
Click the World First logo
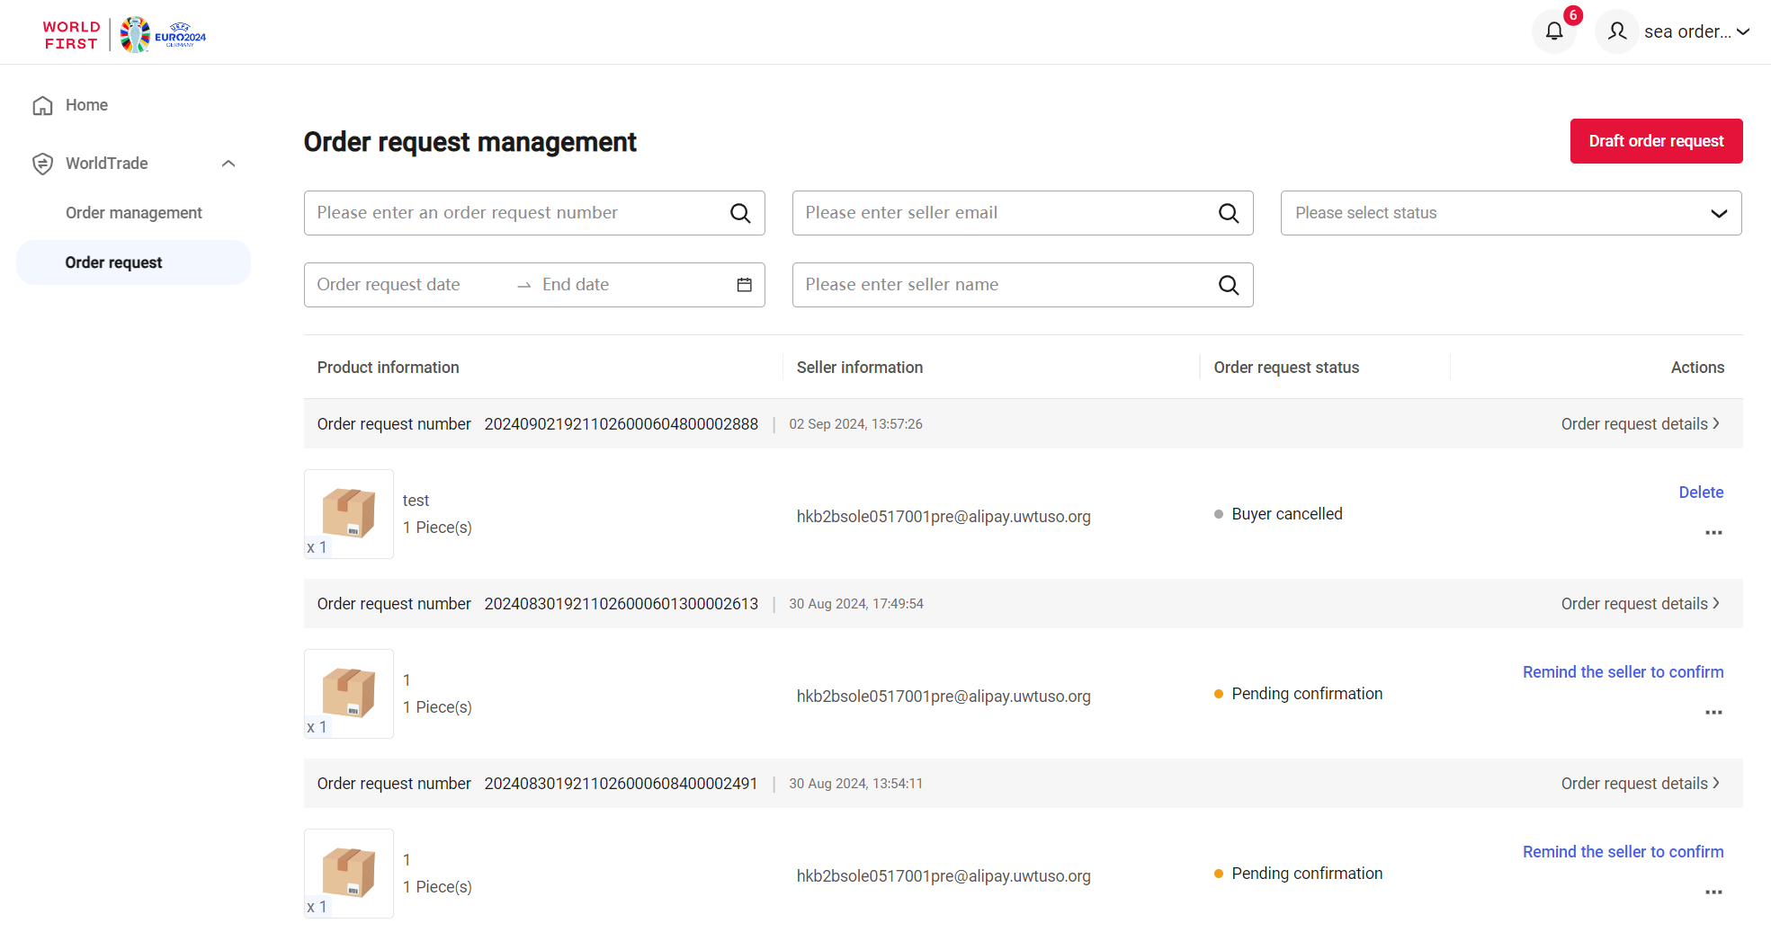point(71,35)
